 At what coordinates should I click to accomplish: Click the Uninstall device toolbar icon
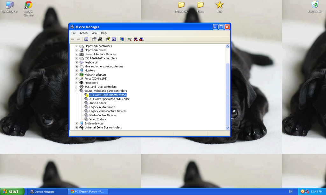pyautogui.click(x=135, y=39)
